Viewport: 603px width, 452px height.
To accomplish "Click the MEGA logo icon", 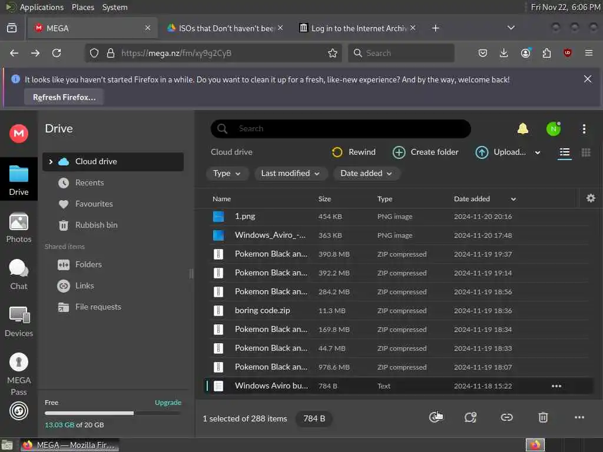I will pyautogui.click(x=18, y=134).
